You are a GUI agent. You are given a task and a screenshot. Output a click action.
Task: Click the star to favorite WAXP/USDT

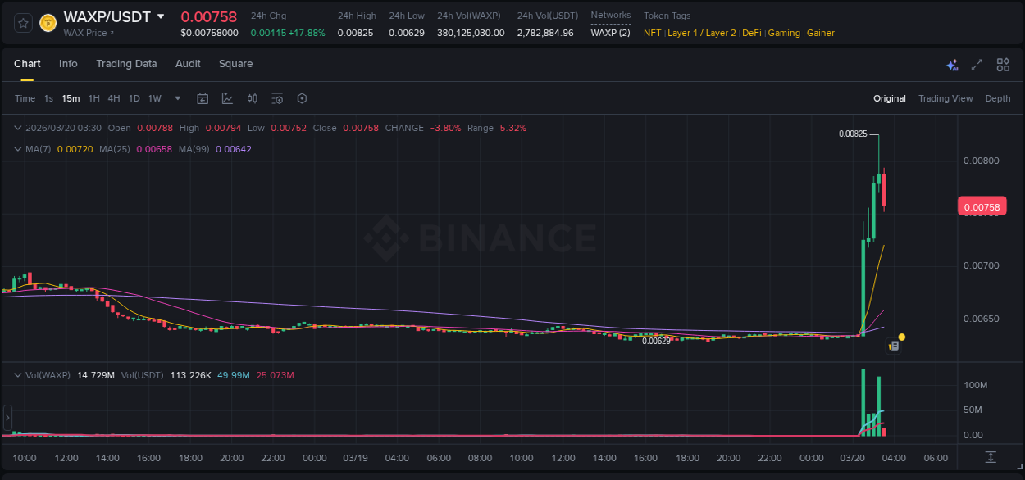coord(22,22)
